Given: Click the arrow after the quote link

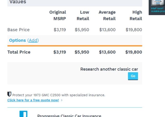Looking at the screenshot, I should tap(62, 100).
